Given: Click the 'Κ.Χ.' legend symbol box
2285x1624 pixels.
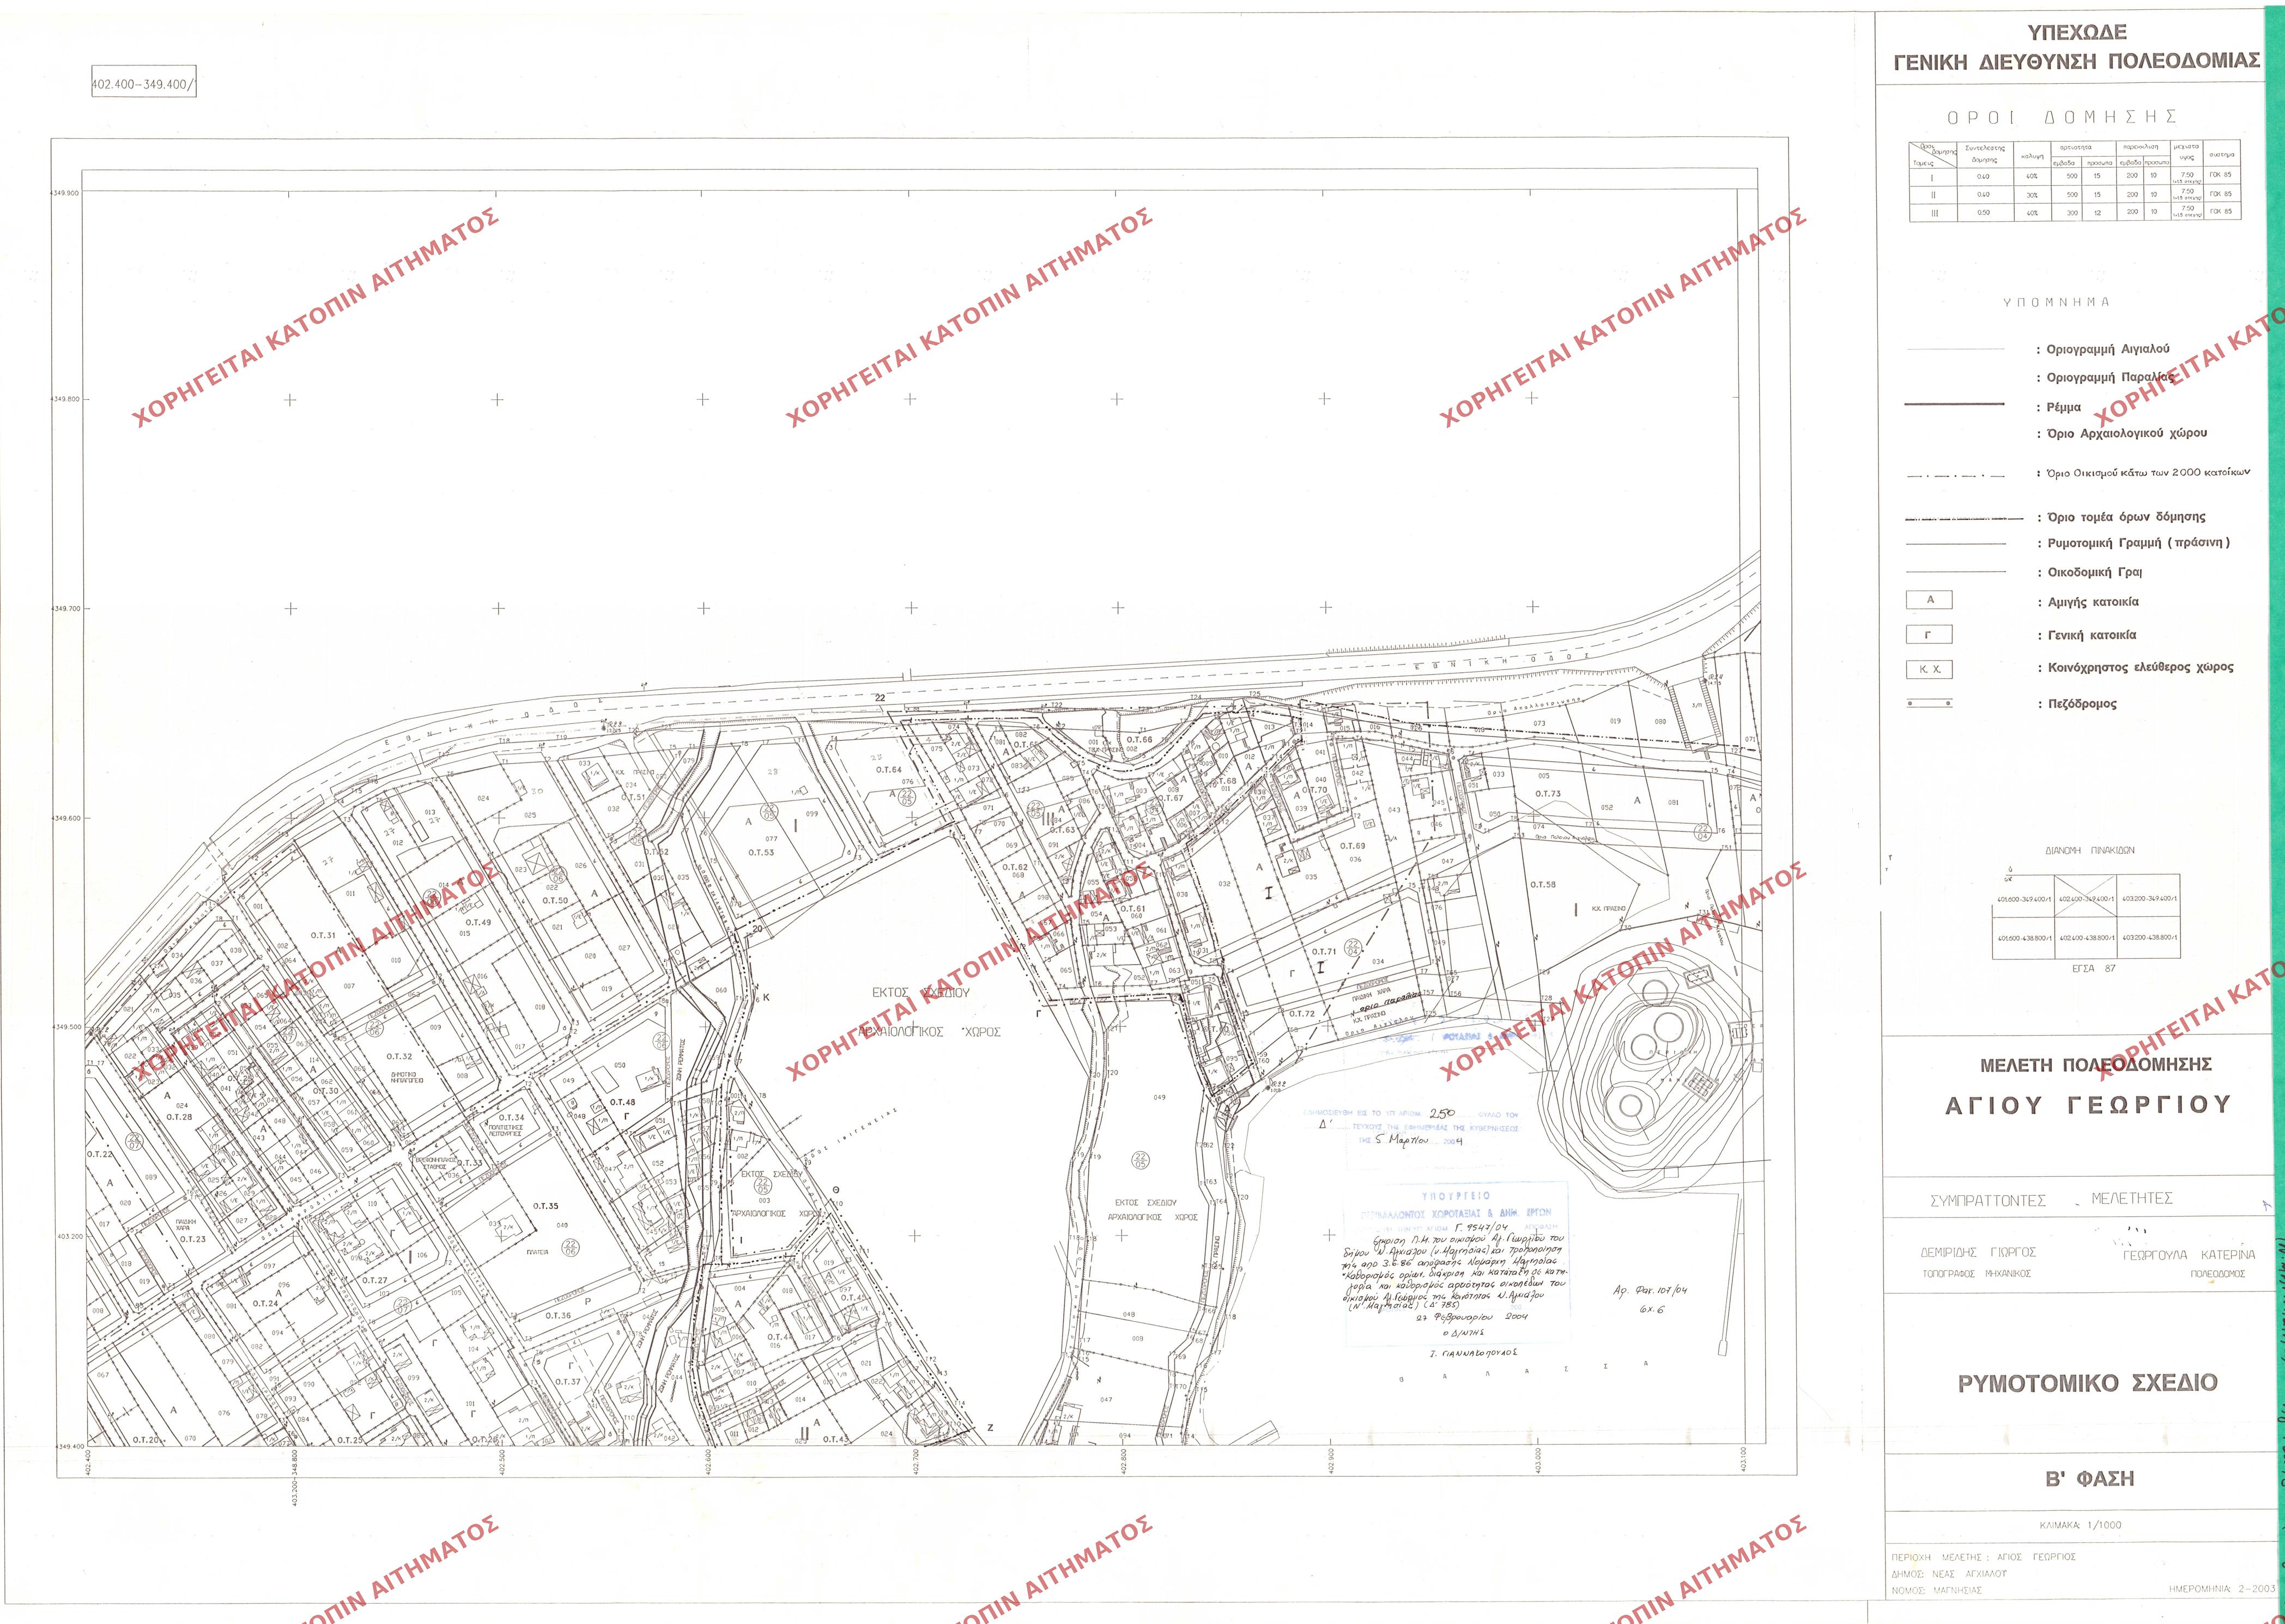Looking at the screenshot, I should pos(1929,669).
